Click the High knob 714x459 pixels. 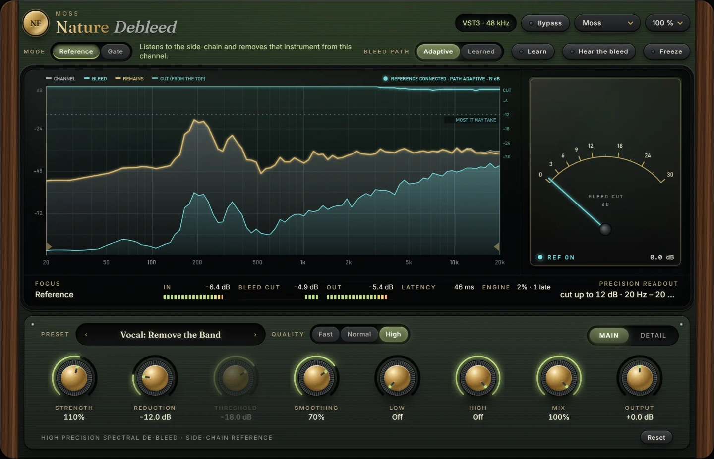[x=478, y=378]
